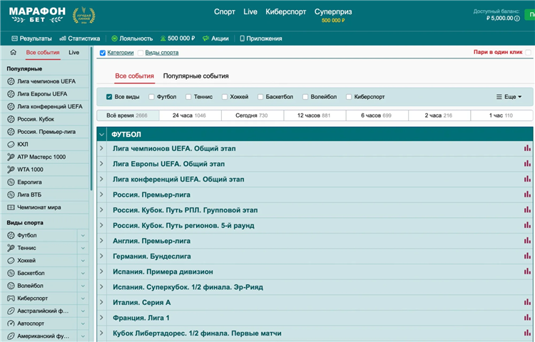
Task: Open the Спорт top menu
Action: tap(225, 11)
